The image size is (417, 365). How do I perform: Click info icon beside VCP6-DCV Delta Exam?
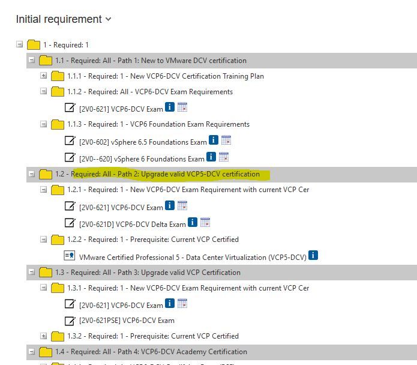193,222
